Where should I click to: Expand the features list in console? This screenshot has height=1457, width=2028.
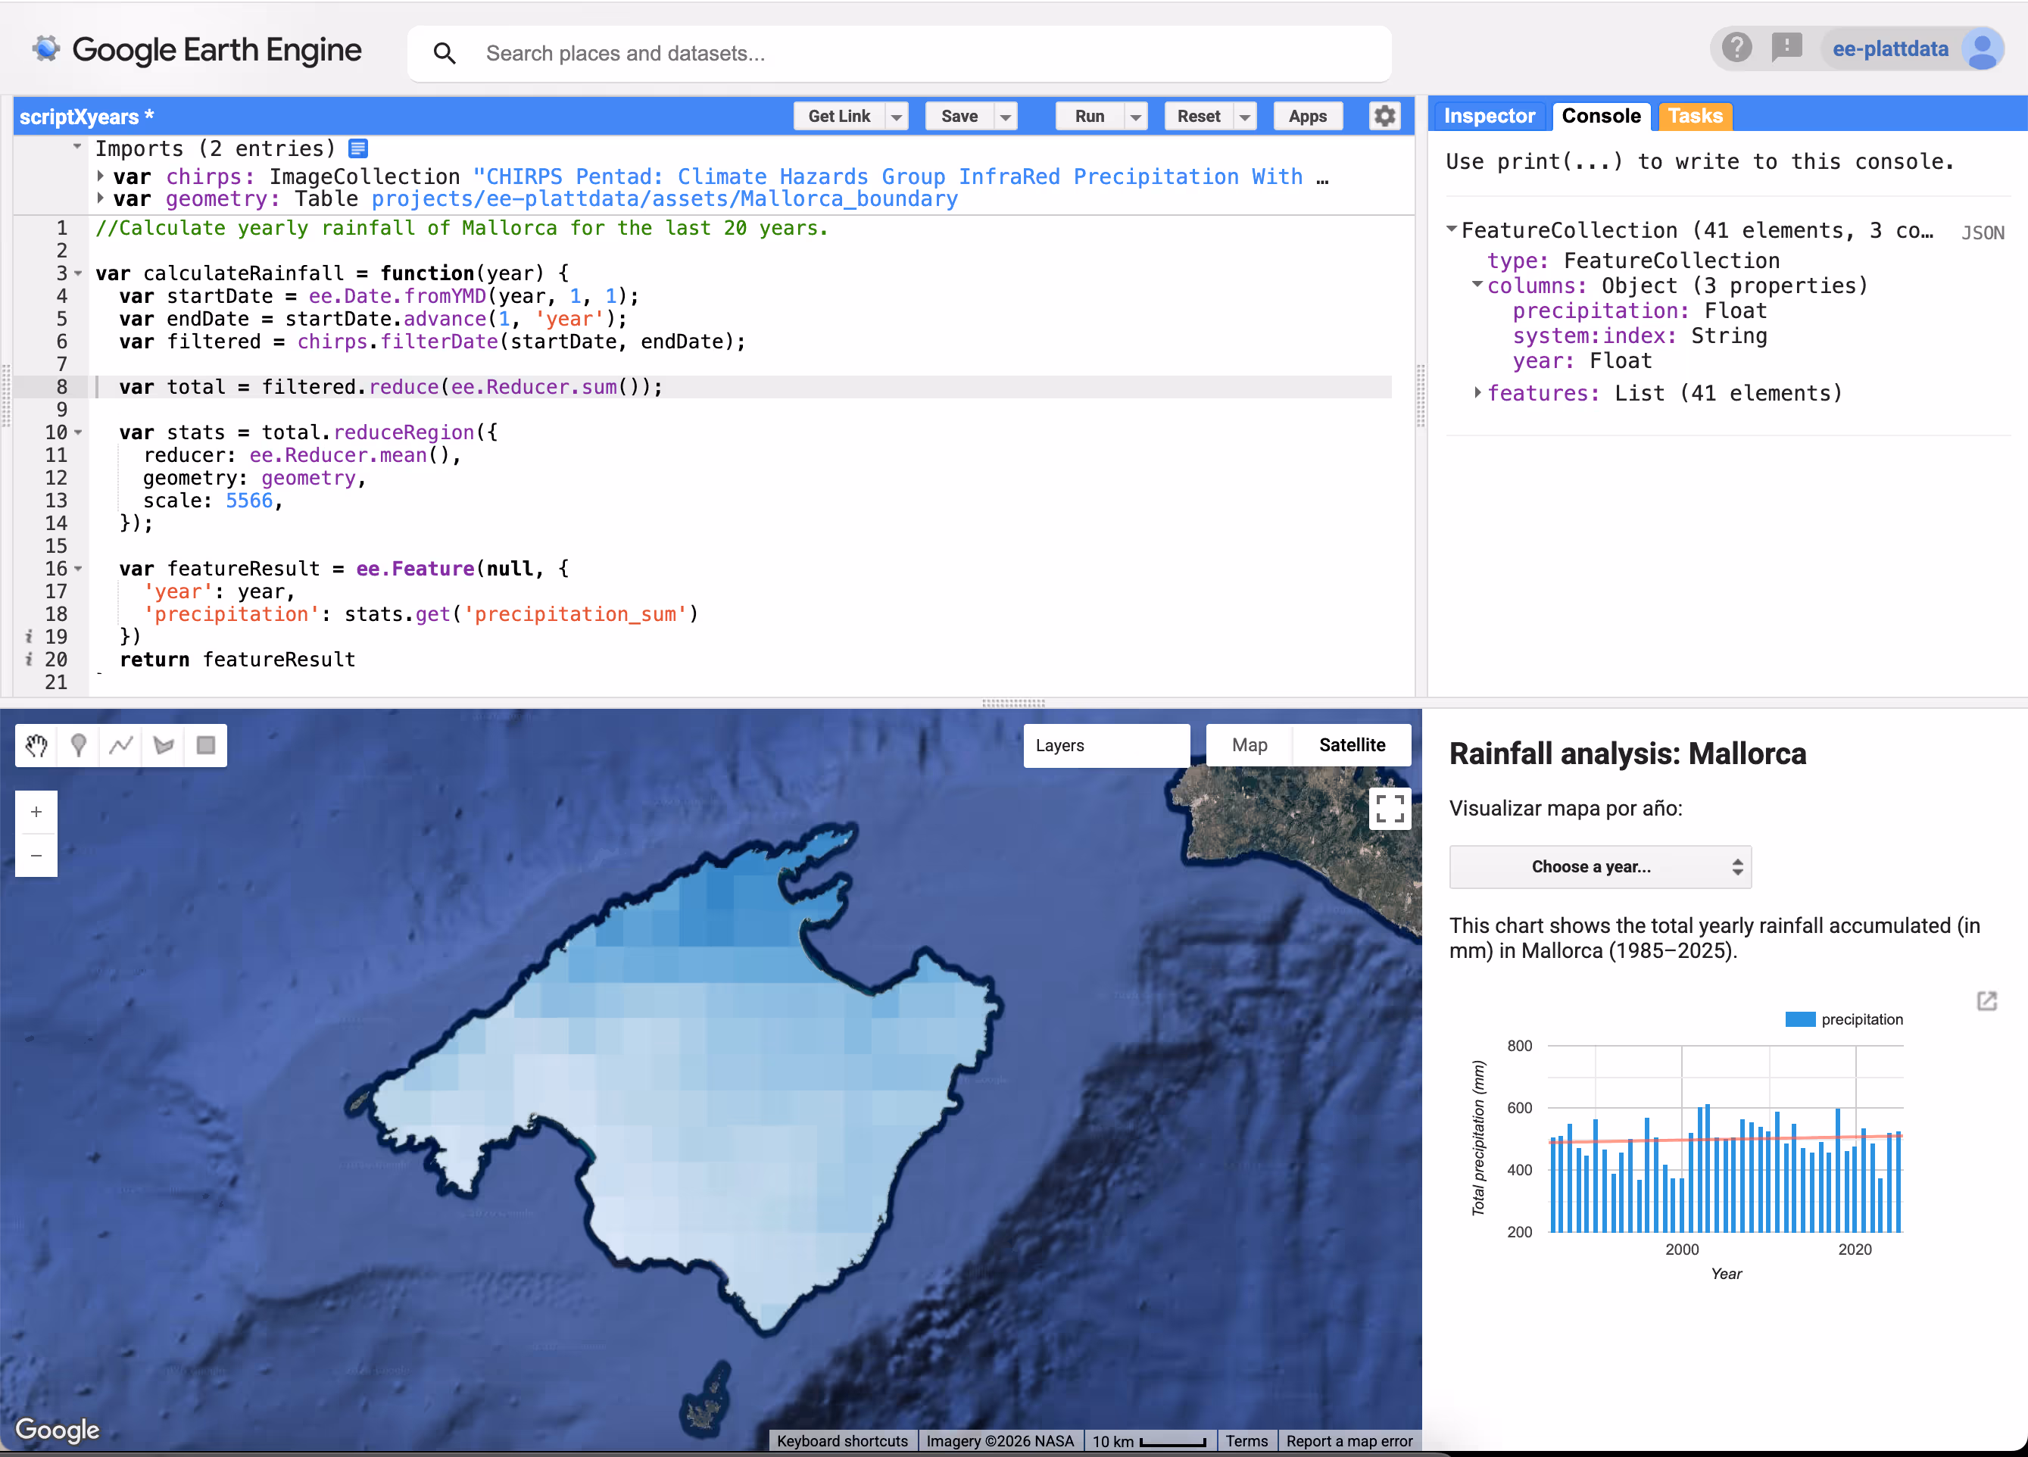click(1477, 392)
